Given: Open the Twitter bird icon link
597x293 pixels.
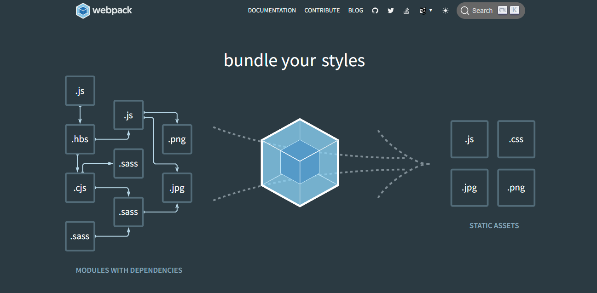Looking at the screenshot, I should pyautogui.click(x=391, y=10).
